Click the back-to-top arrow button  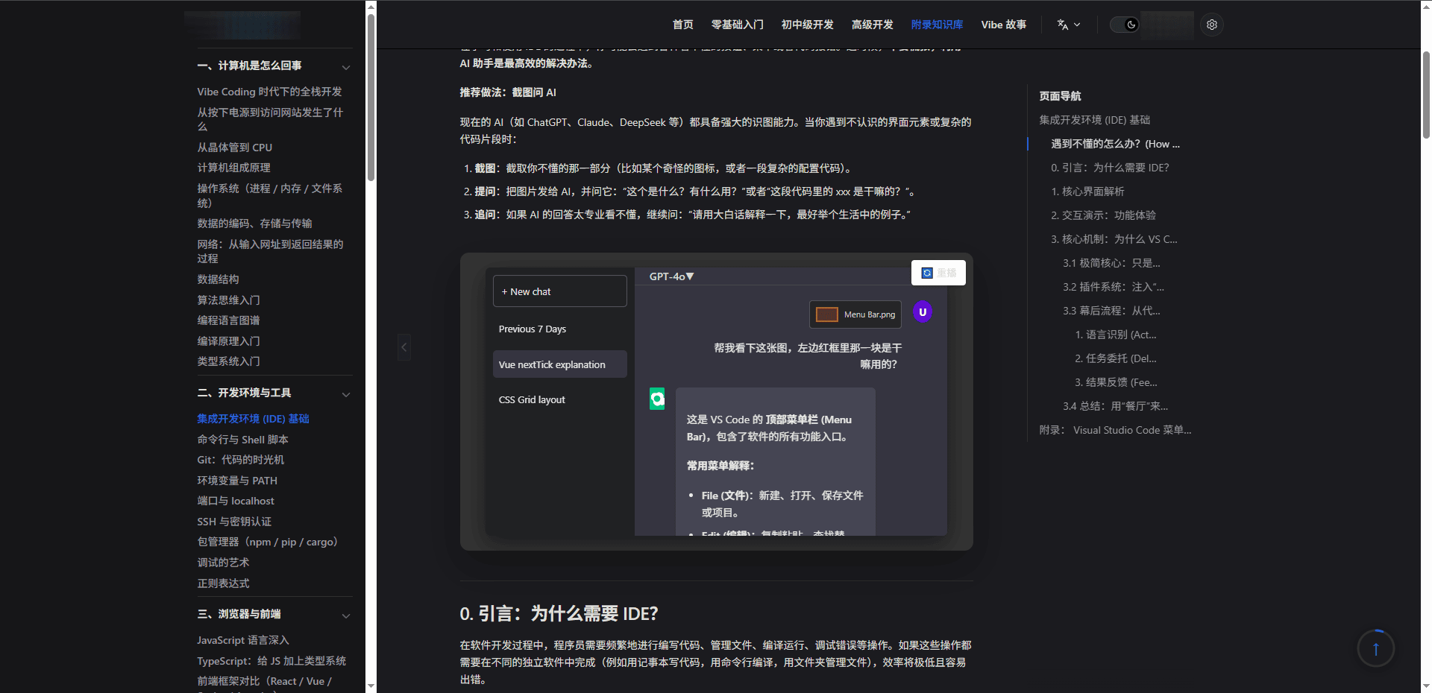click(1375, 648)
